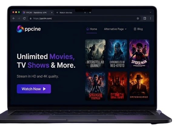Close the Watch Movies tab

click(x=85, y=13)
